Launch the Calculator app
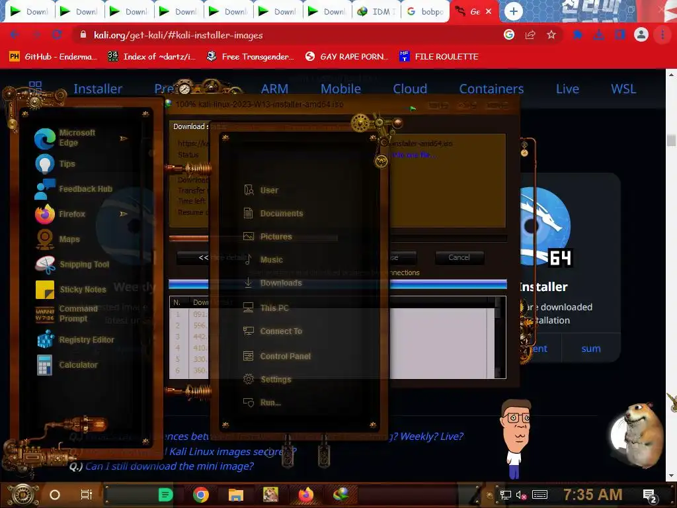Viewport: 677px width, 508px height. [69, 364]
